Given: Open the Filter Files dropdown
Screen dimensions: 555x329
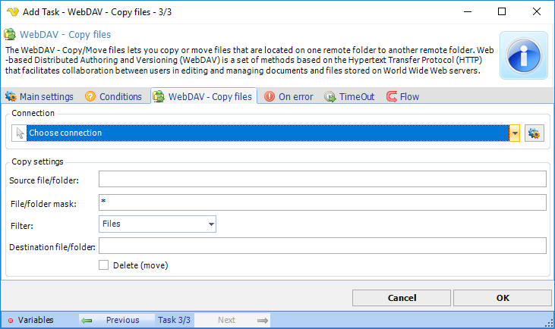Looking at the screenshot, I should click(157, 224).
